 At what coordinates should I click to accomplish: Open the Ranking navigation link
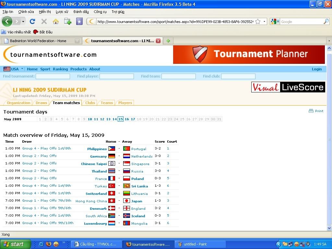click(x=60, y=69)
